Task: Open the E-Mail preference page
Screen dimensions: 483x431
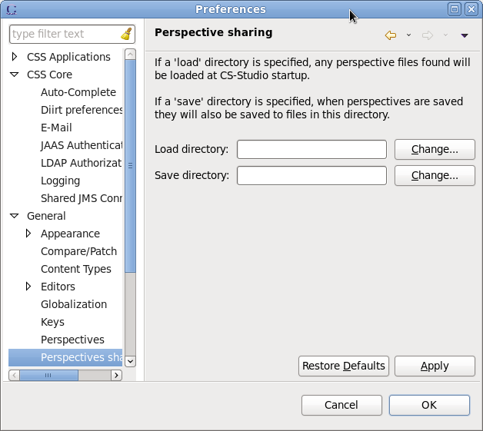Action: pyautogui.click(x=56, y=128)
